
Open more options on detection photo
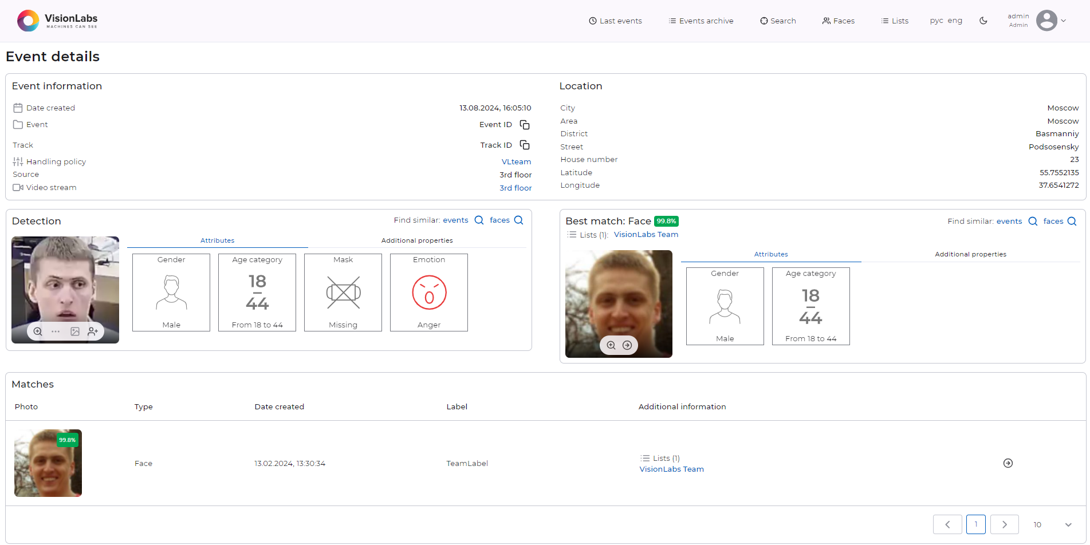point(56,331)
